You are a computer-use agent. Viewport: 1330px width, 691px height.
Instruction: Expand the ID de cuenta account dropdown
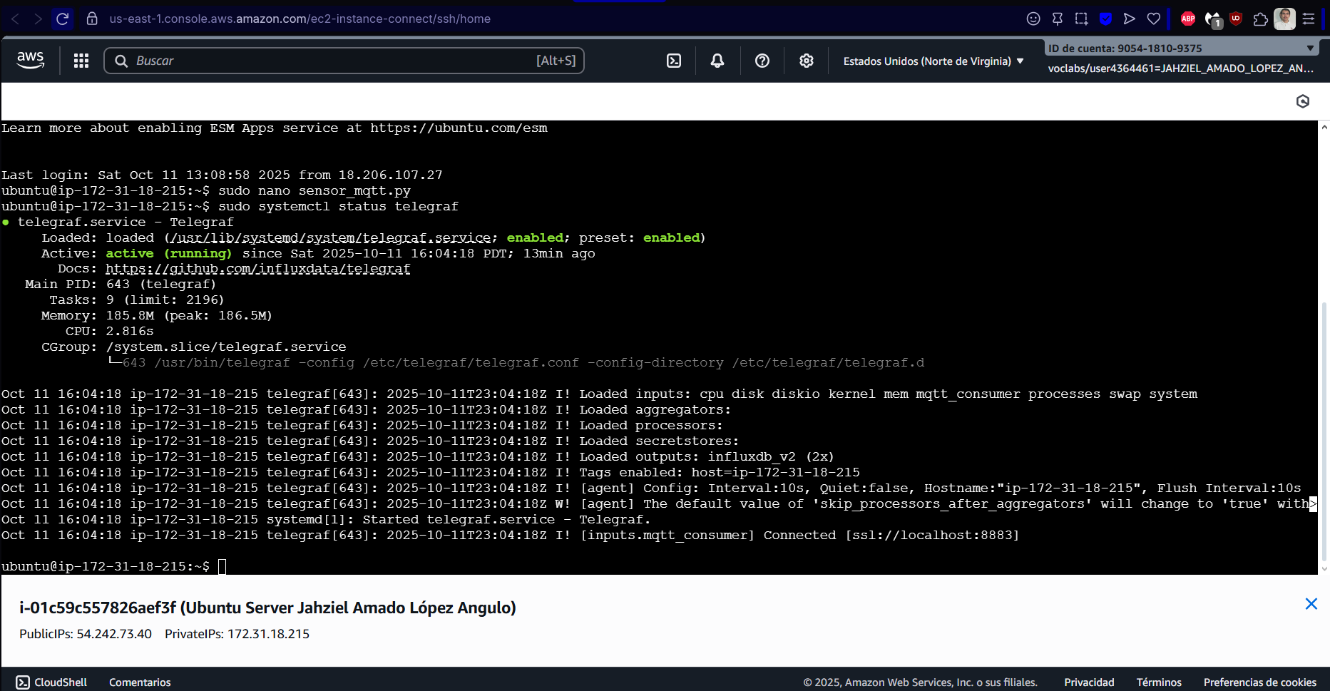(1180, 48)
